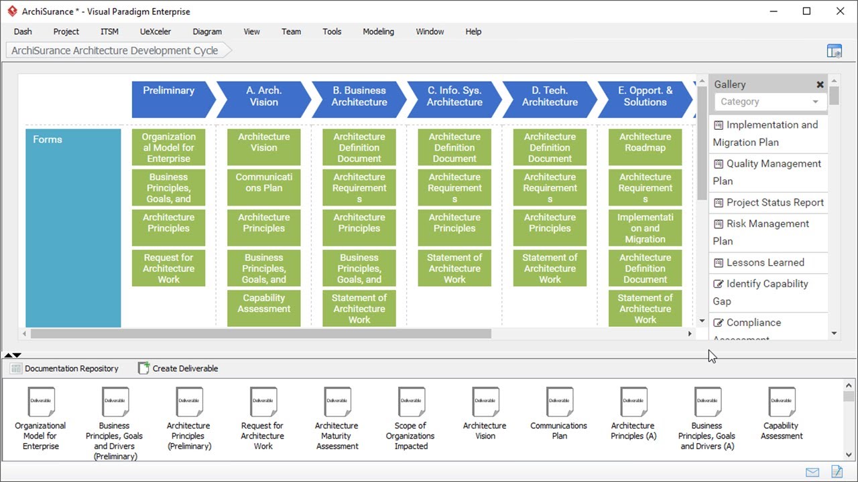Open the Capability Assessment form in Arch. Vision
This screenshot has width=858, height=482.
pos(264,304)
